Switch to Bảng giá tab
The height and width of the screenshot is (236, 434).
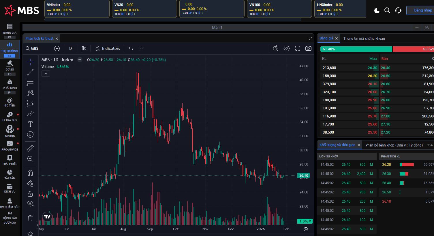pos(326,38)
